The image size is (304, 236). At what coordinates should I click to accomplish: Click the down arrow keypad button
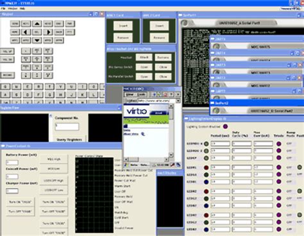37,40
